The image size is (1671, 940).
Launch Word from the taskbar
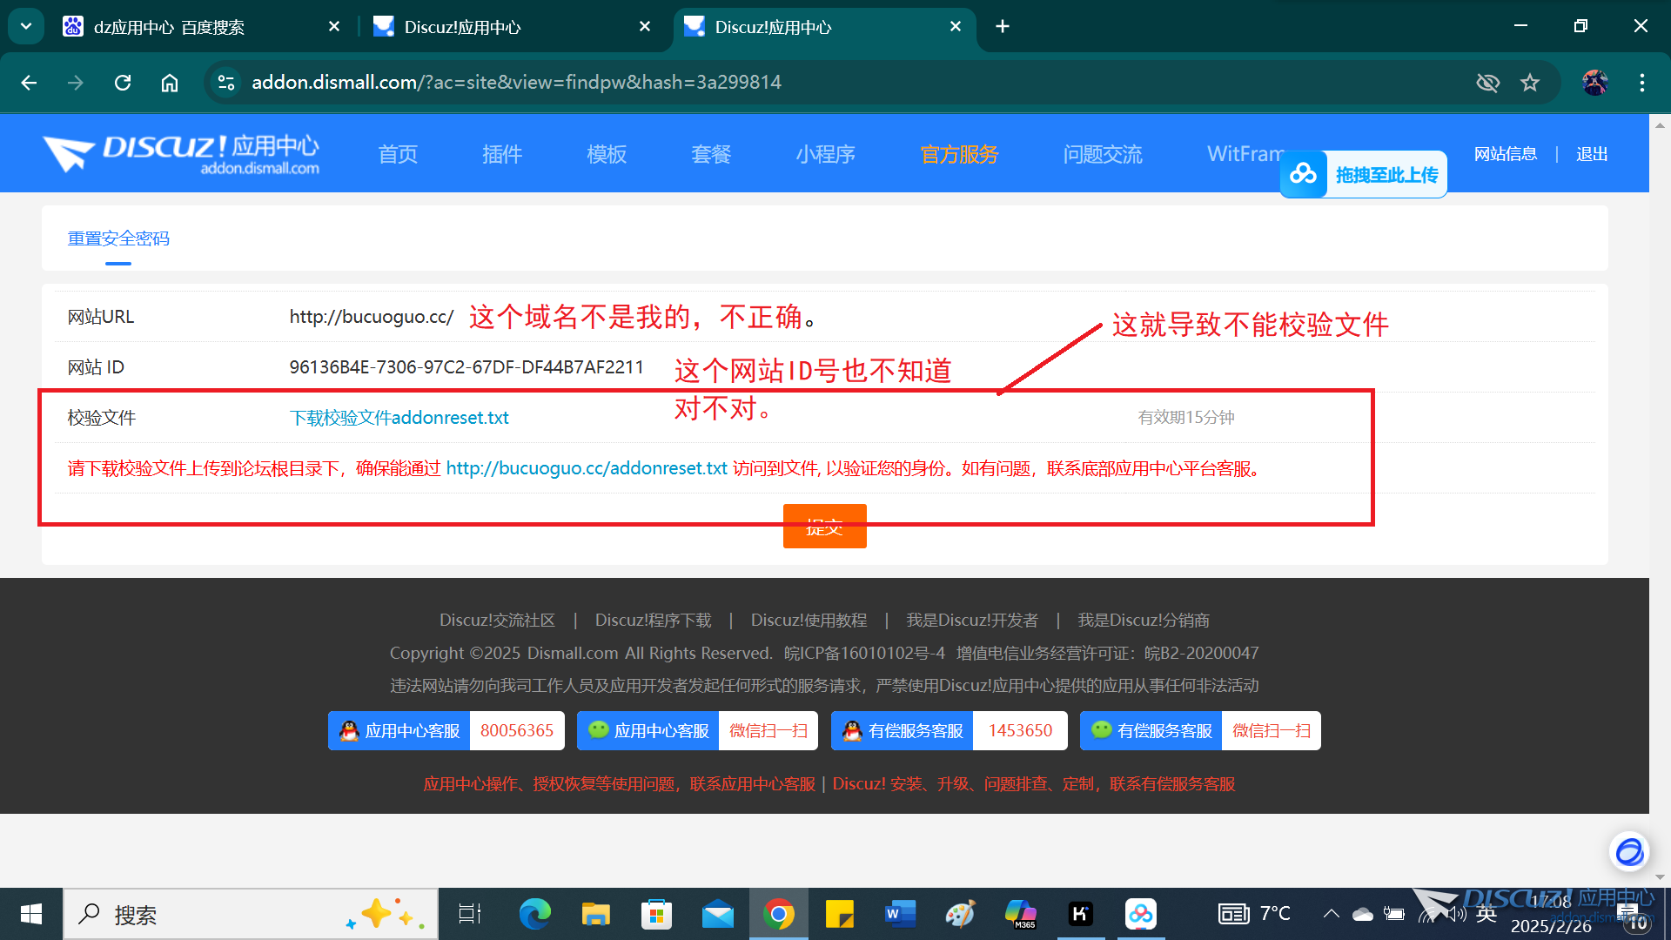(x=900, y=914)
